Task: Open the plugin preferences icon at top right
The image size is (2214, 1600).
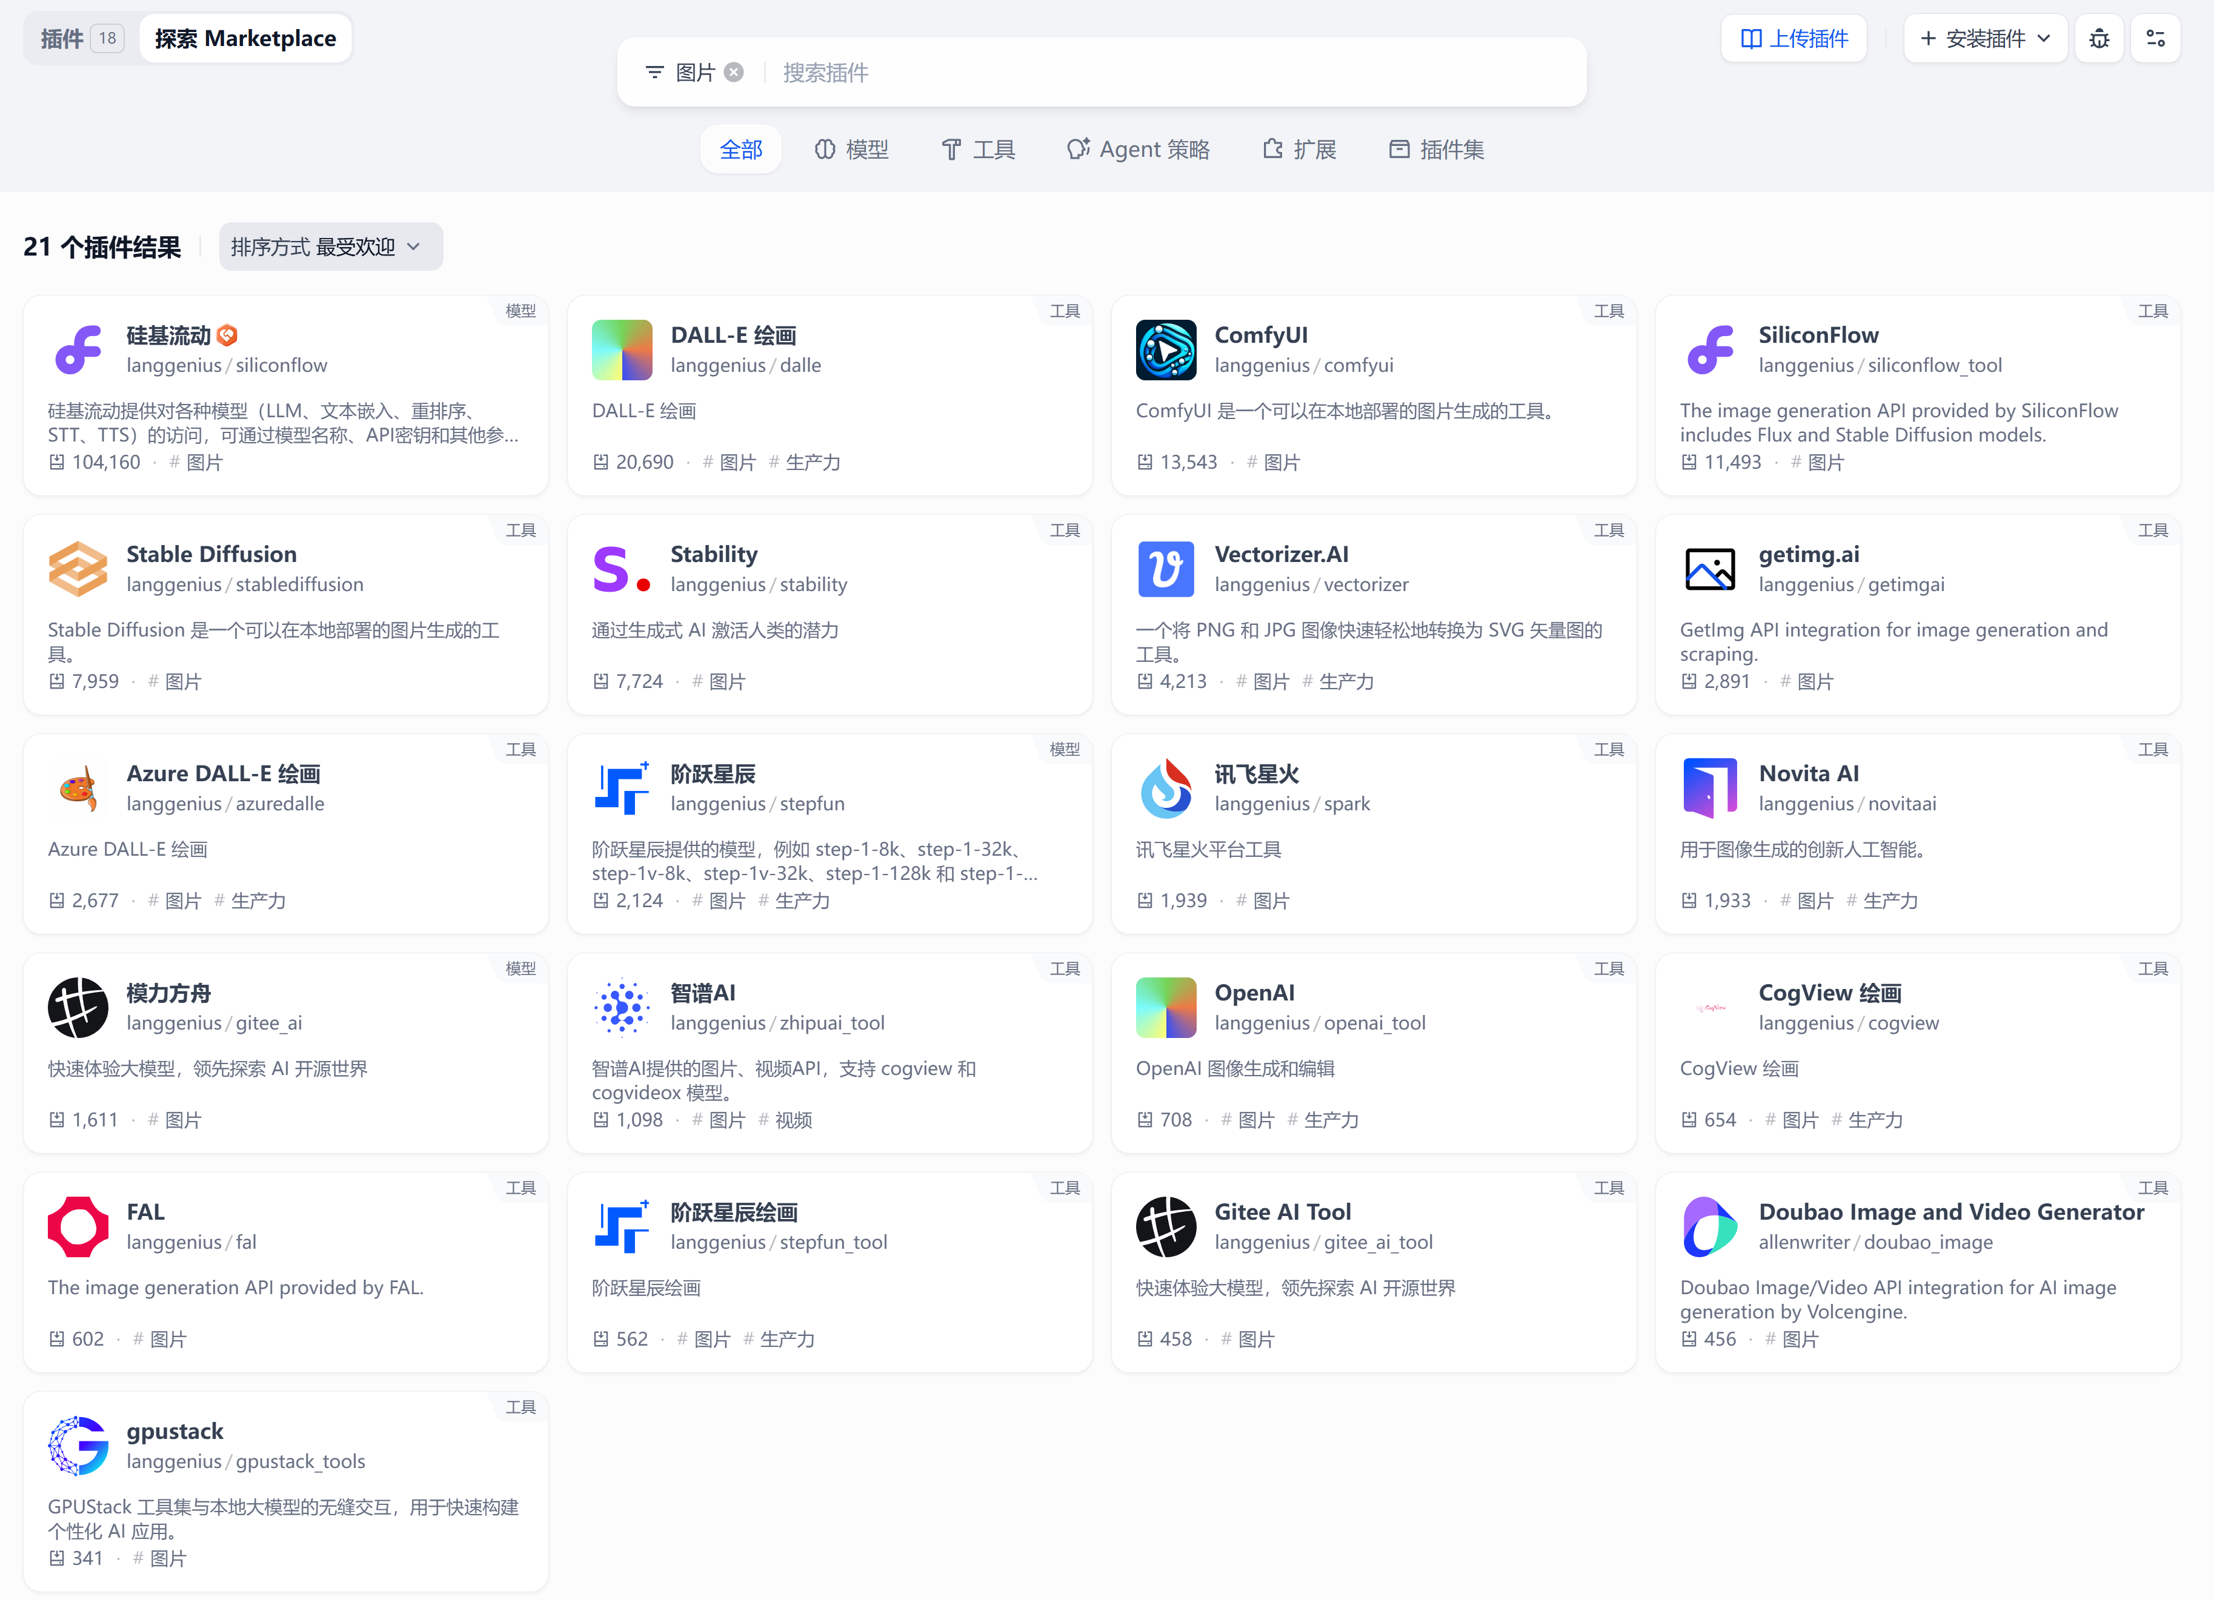Action: coord(2155,38)
